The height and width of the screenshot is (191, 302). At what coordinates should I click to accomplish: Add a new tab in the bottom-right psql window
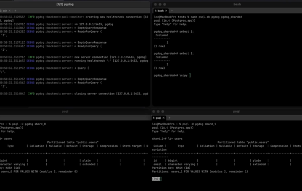(x=169, y=118)
